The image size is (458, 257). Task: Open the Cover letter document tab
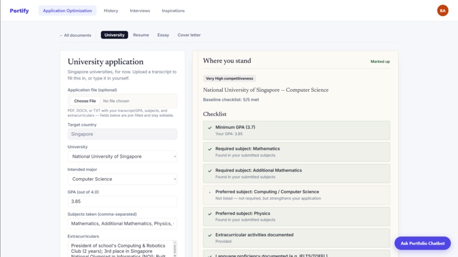(189, 35)
